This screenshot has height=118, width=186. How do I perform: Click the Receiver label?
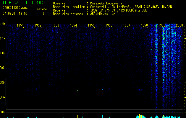point(60,10)
